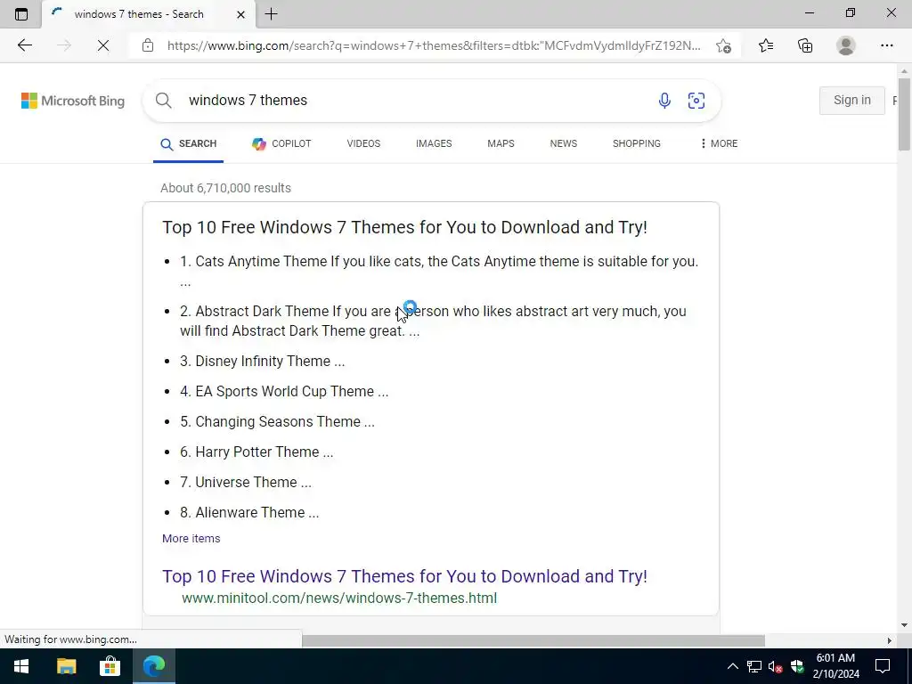Open the taskbar clock and date

tap(835, 666)
